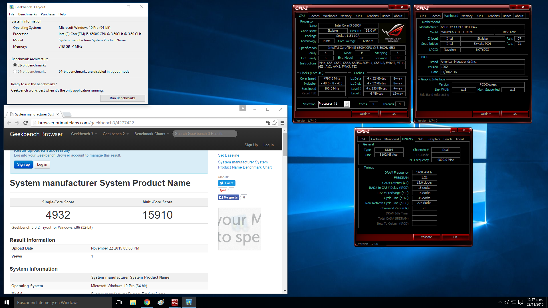Click the Geekbench taskbar icon
Screen dimensions: 548x308
189,302
